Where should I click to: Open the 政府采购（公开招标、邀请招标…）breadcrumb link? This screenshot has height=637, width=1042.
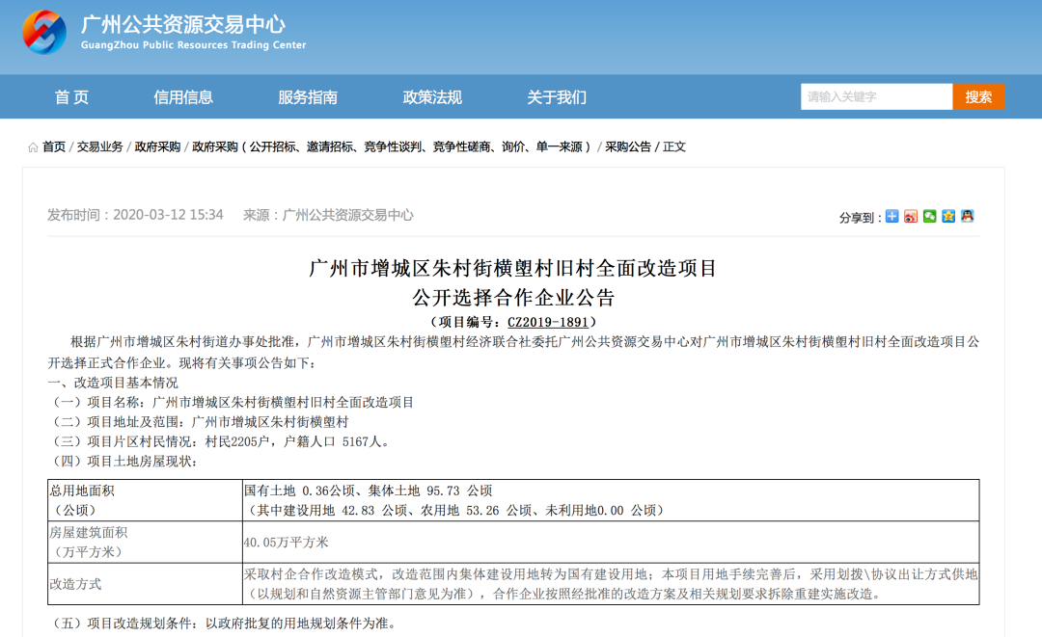[392, 146]
